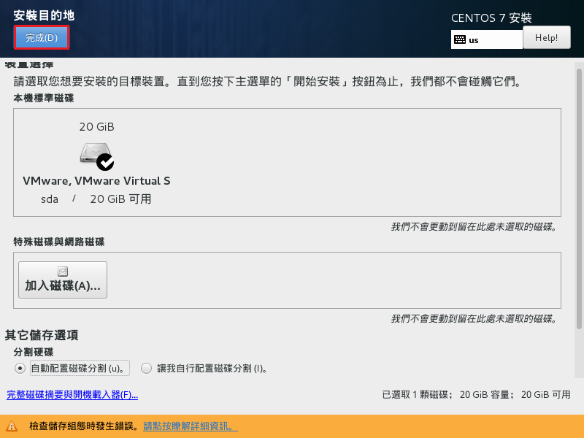Screen dimensions: 584x438
Task: Click the 分割硬碟 label
Action: pyautogui.click(x=34, y=352)
